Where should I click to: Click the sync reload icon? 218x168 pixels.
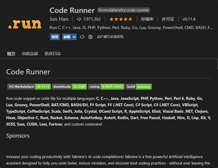tap(82, 37)
